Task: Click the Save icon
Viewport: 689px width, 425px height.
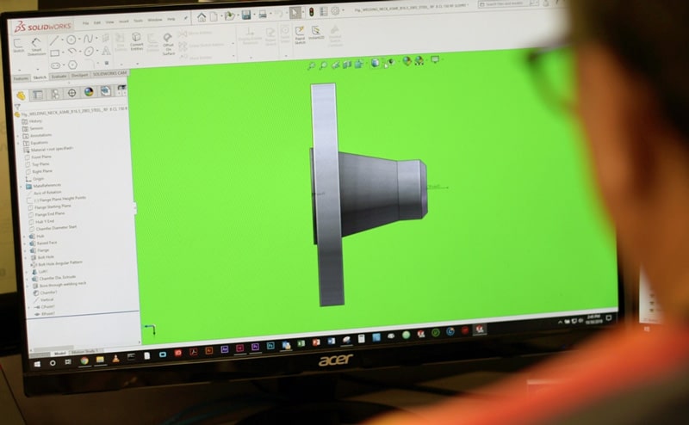Action: [246, 15]
